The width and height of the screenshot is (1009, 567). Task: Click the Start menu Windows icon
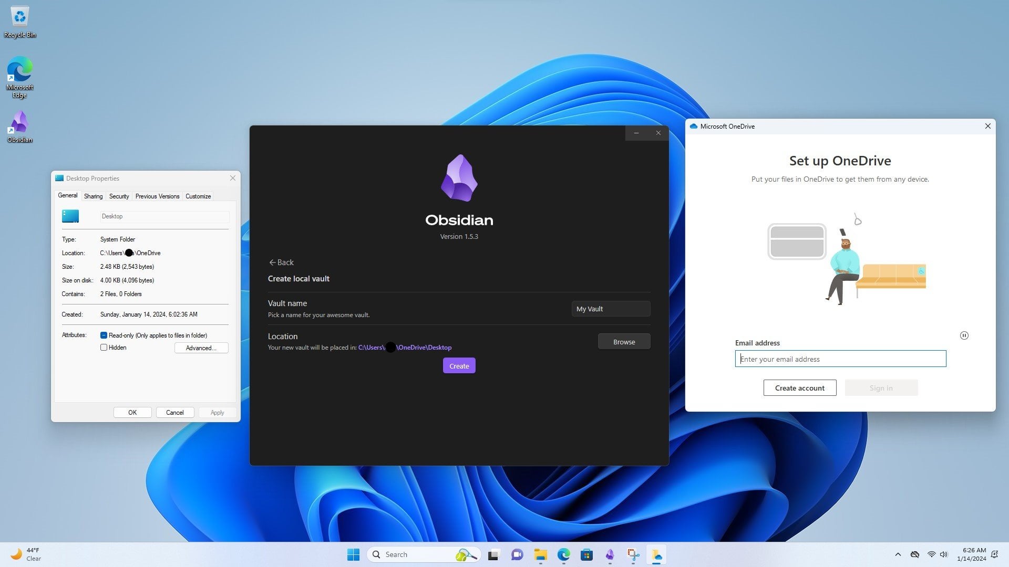click(354, 554)
